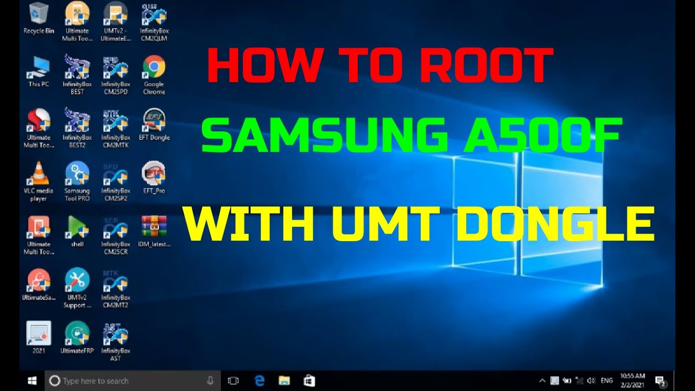Open This PC desktop shortcut

pyautogui.click(x=39, y=71)
